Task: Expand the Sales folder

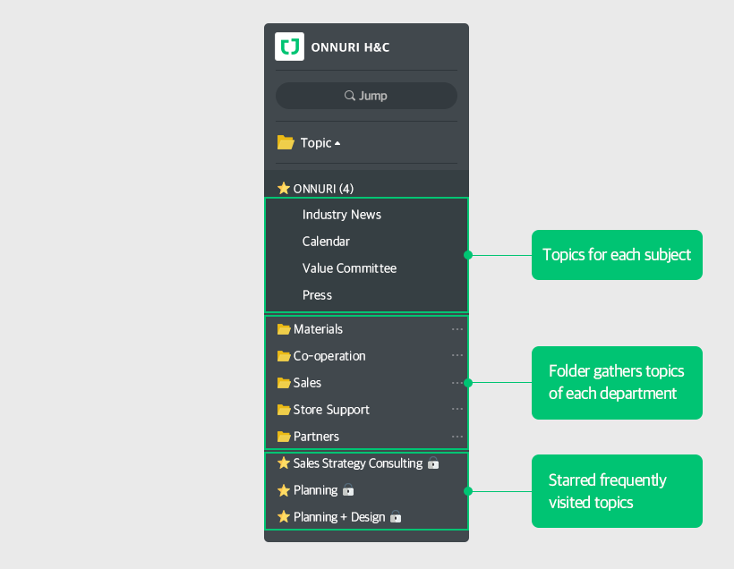Action: (x=307, y=383)
